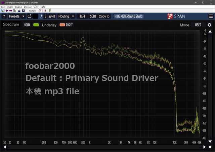Click the green spectrum color swatch
This screenshot has width=215, height=152.
click(36, 25)
